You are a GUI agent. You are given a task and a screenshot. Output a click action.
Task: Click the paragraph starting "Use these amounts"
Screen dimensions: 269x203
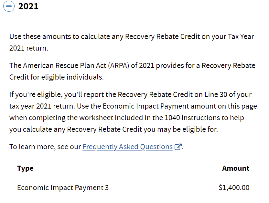tap(132, 42)
